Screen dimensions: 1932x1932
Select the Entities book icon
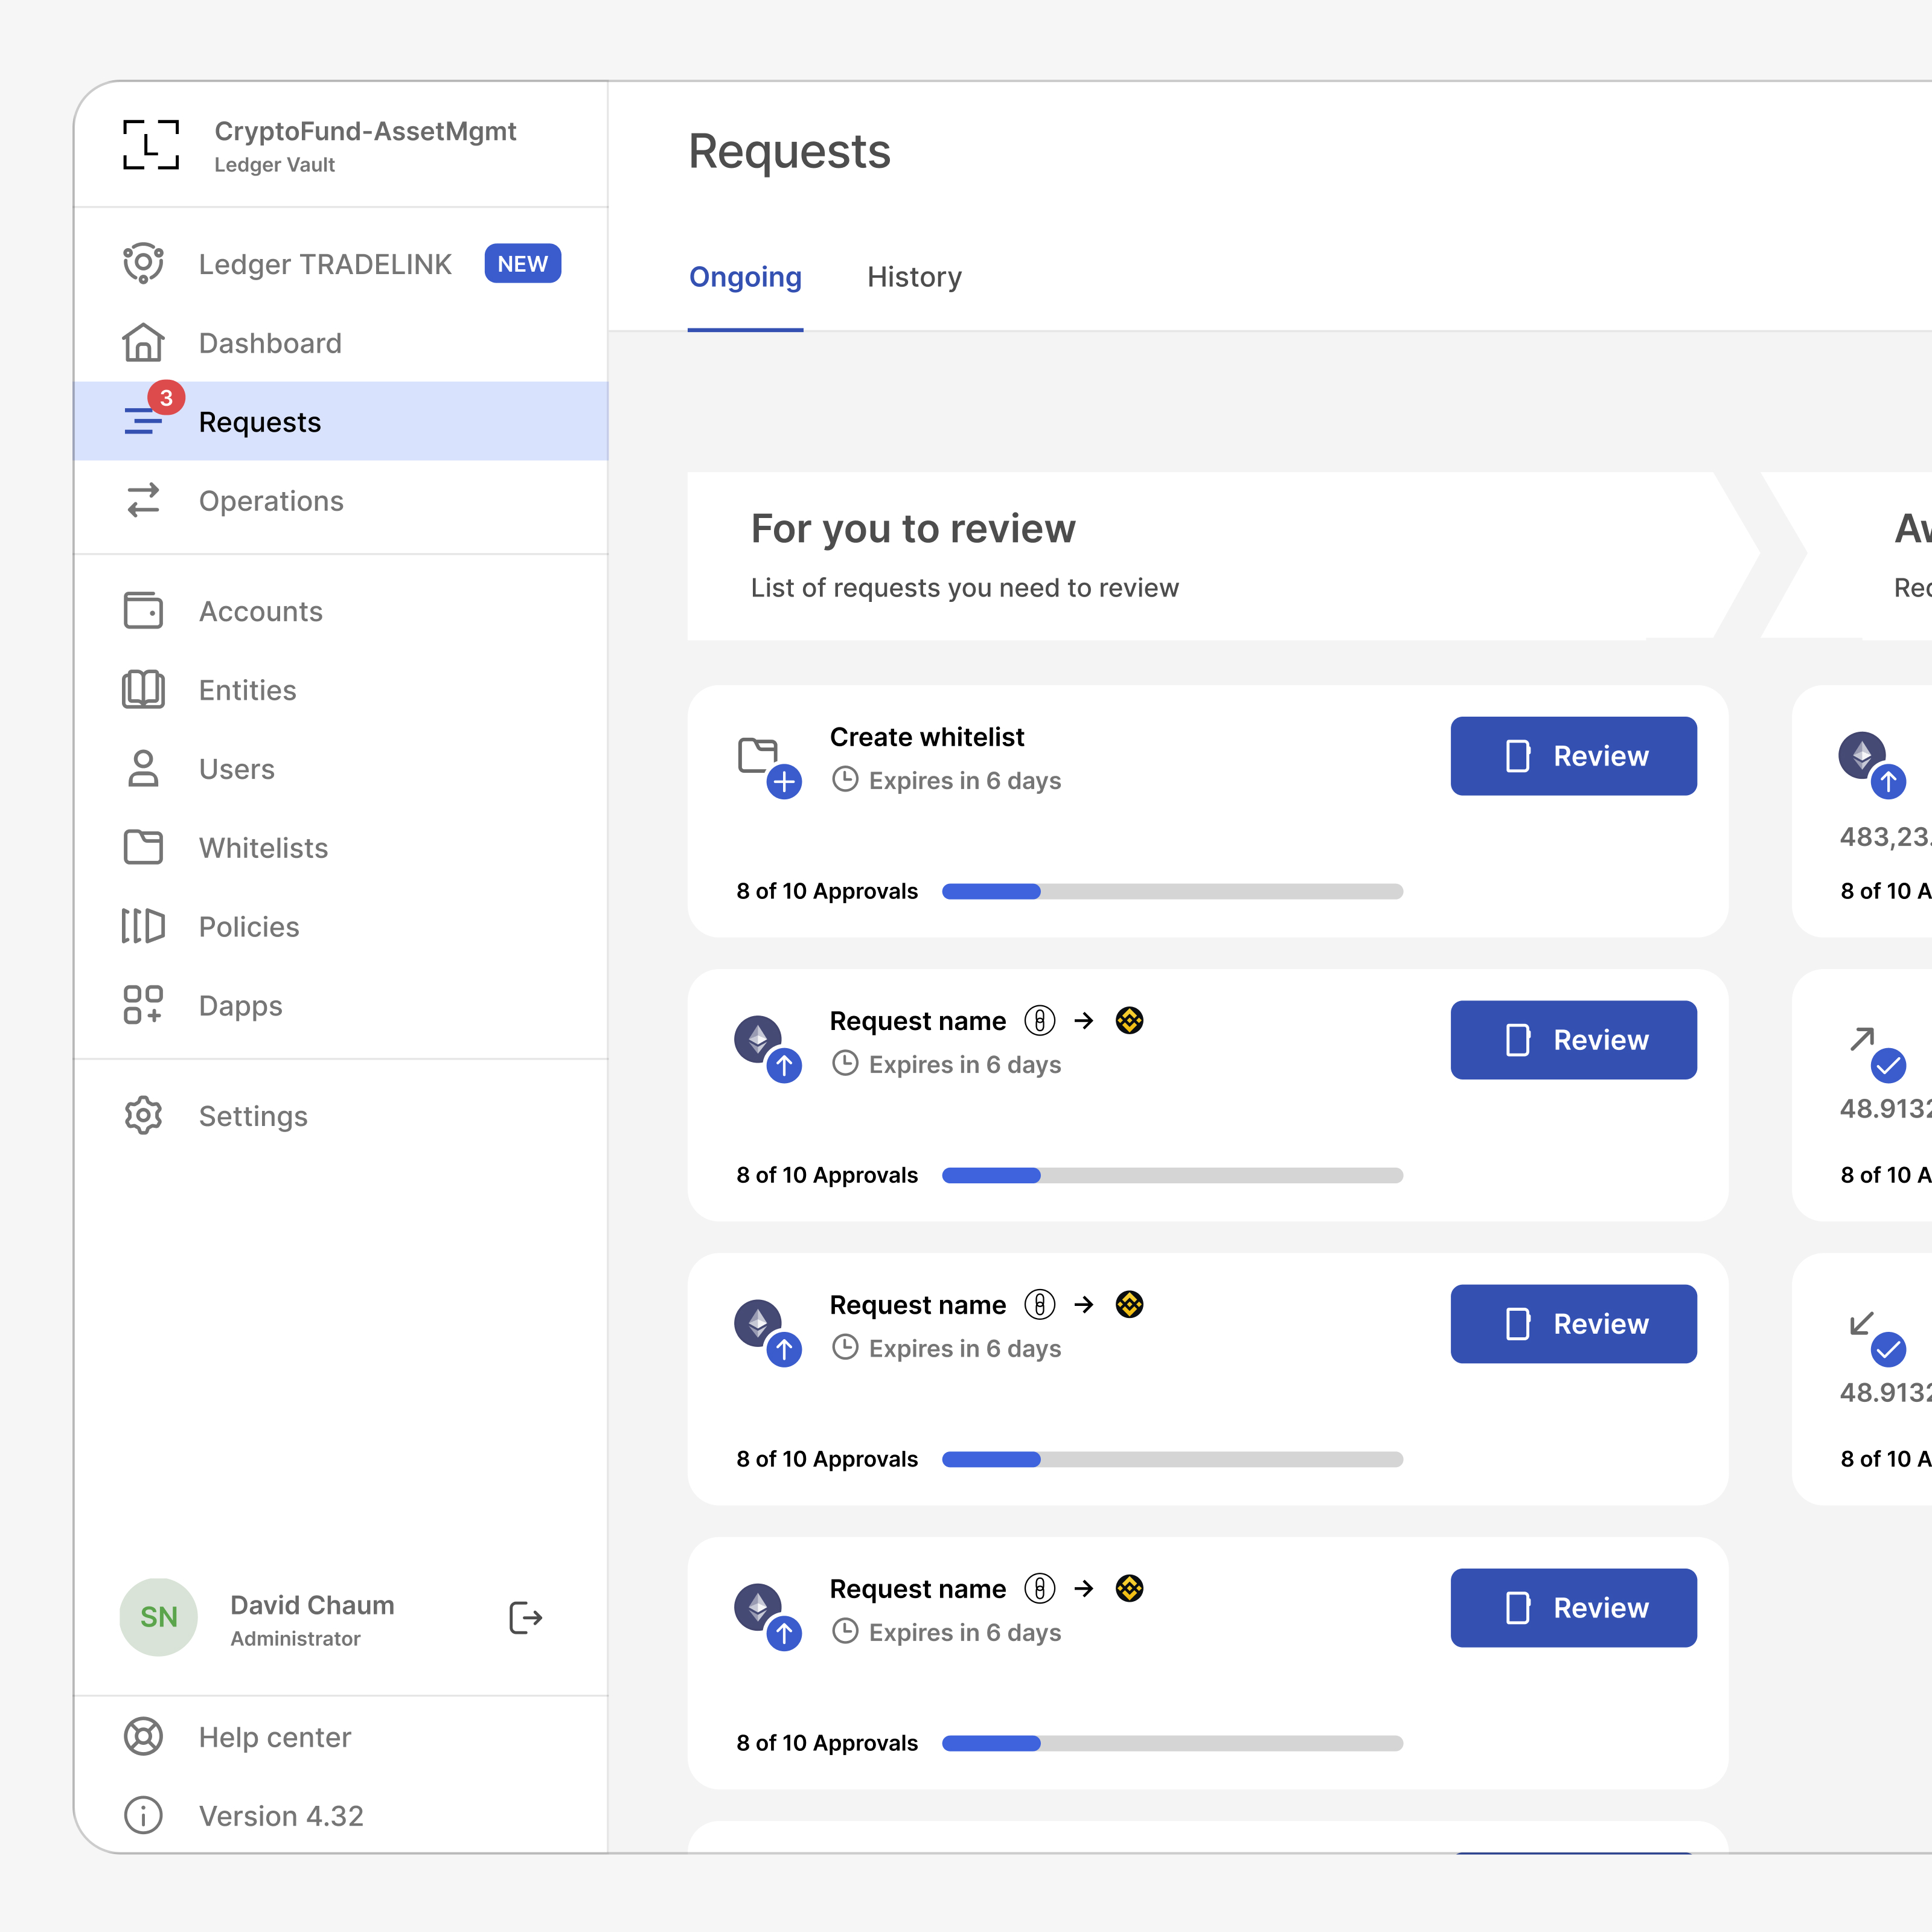click(143, 689)
